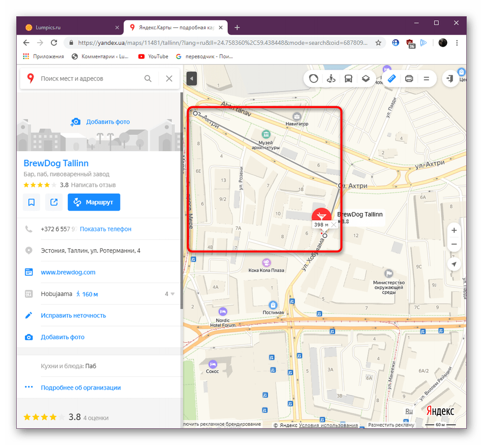483x445 pixels.
Task: Show moving public transport with bus icon
Action: pyautogui.click(x=348, y=79)
